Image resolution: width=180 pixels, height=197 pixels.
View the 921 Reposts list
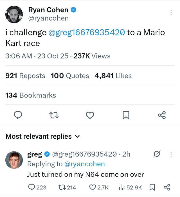[x=25, y=76]
